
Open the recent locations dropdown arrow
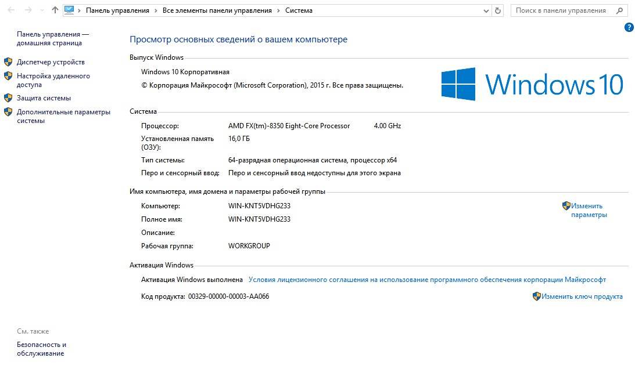tap(42, 10)
